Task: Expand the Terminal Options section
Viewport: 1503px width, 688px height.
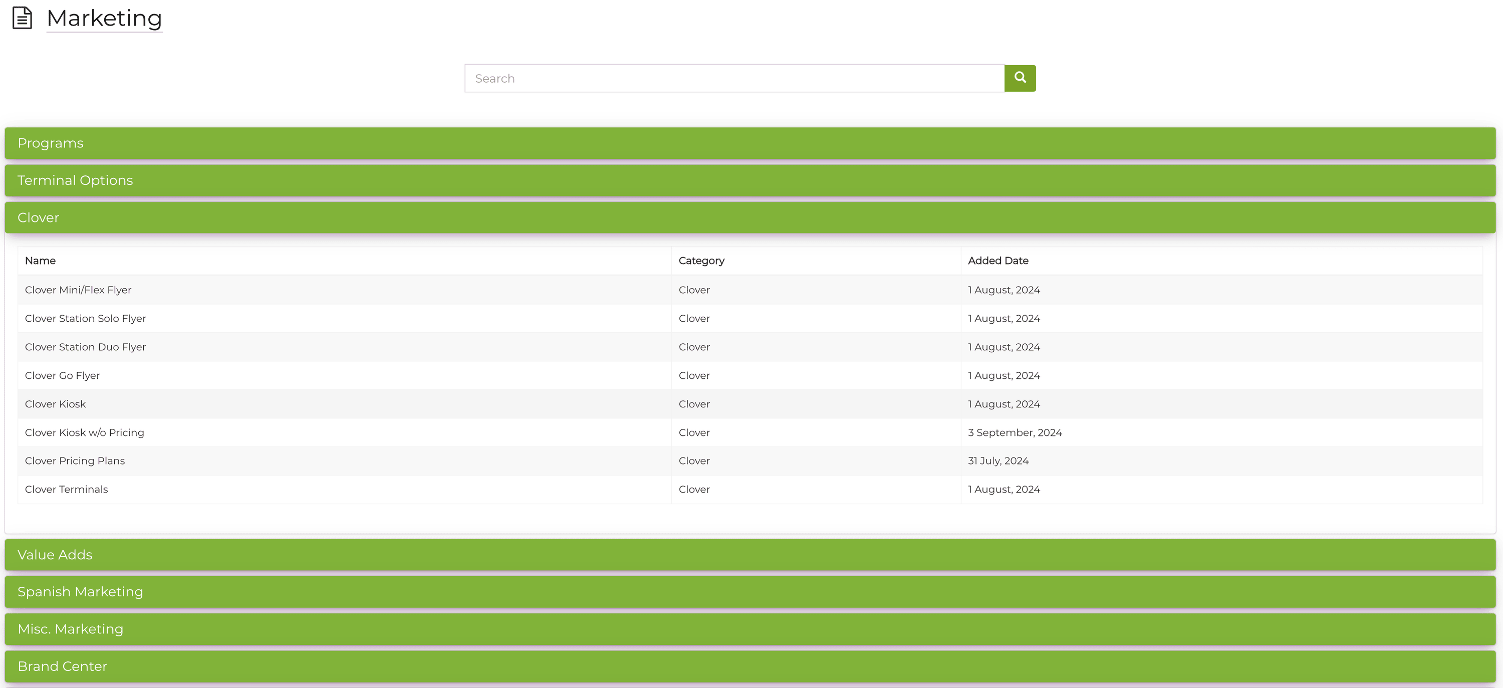Action: 750,180
